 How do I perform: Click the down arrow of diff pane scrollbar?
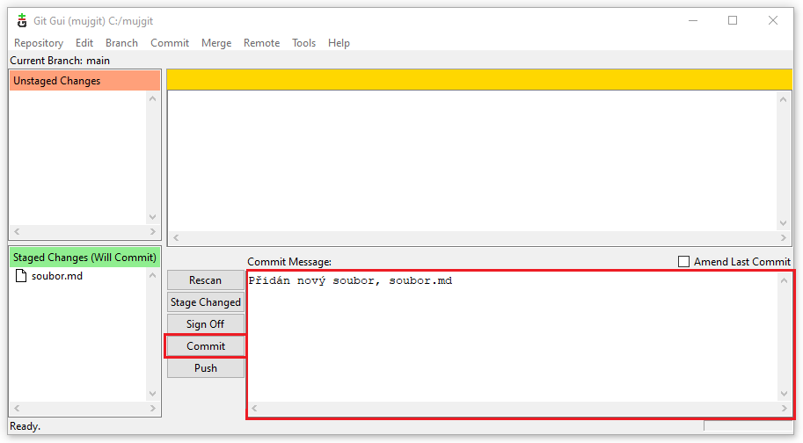coord(783,223)
